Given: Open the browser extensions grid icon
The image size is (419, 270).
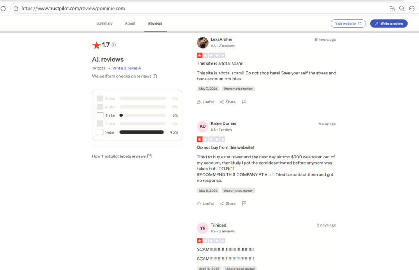Looking at the screenshot, I should 392,9.
